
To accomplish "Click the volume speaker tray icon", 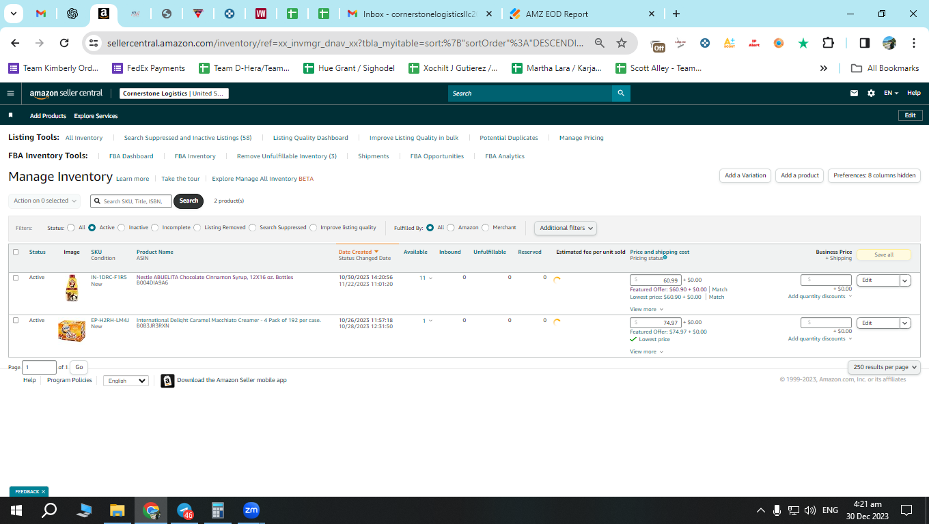I will tap(810, 510).
